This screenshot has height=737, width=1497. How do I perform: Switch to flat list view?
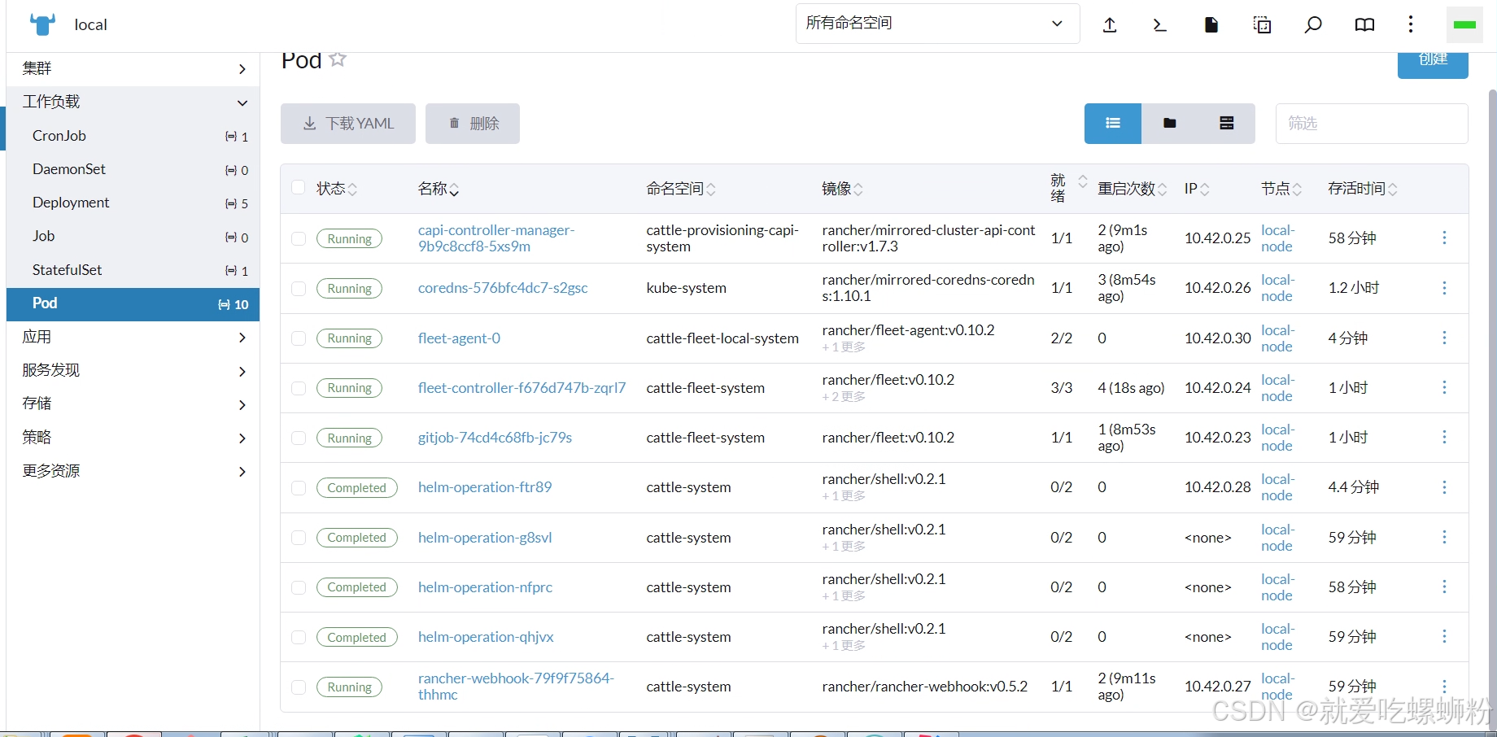coord(1113,124)
